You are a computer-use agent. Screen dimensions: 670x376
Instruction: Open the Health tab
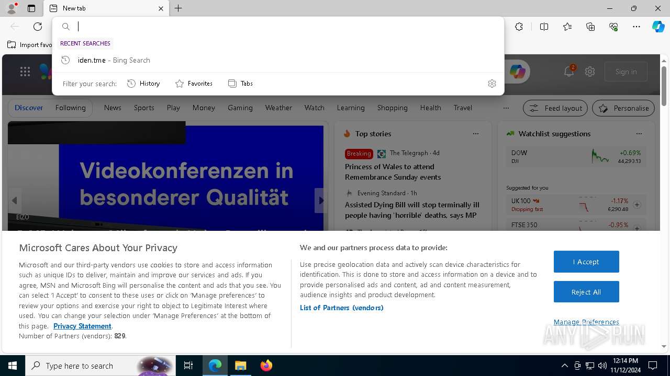point(430,108)
